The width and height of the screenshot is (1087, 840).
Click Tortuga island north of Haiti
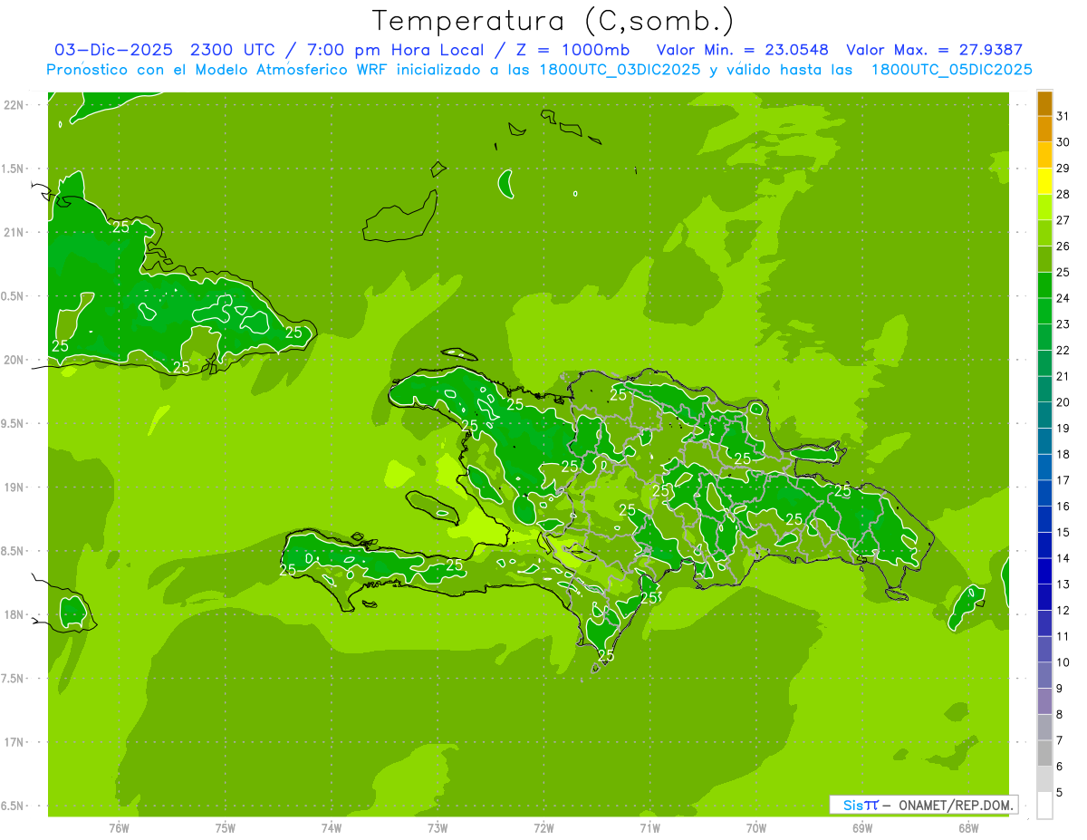(x=458, y=353)
